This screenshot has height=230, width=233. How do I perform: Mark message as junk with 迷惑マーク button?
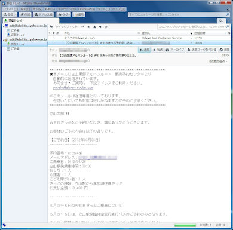(202, 50)
